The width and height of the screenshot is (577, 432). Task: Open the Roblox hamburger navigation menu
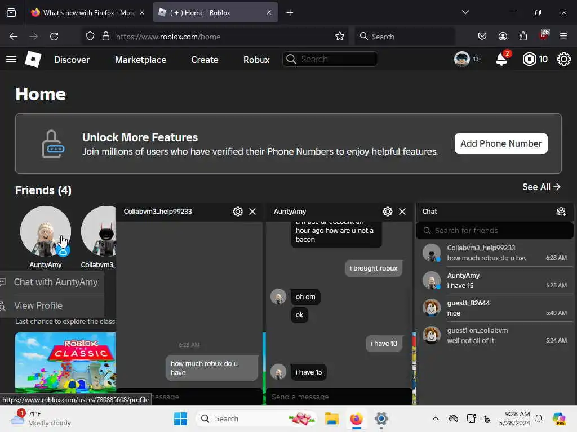11,59
